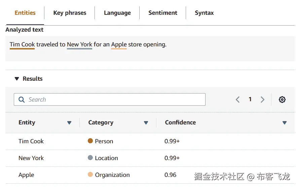Click the underlined New York entity
Viewport: 296px width, 187px height.
tap(79, 44)
